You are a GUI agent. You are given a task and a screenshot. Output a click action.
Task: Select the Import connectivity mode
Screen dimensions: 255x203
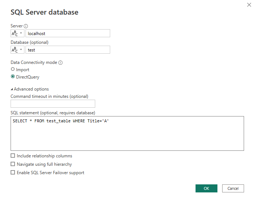(13, 69)
